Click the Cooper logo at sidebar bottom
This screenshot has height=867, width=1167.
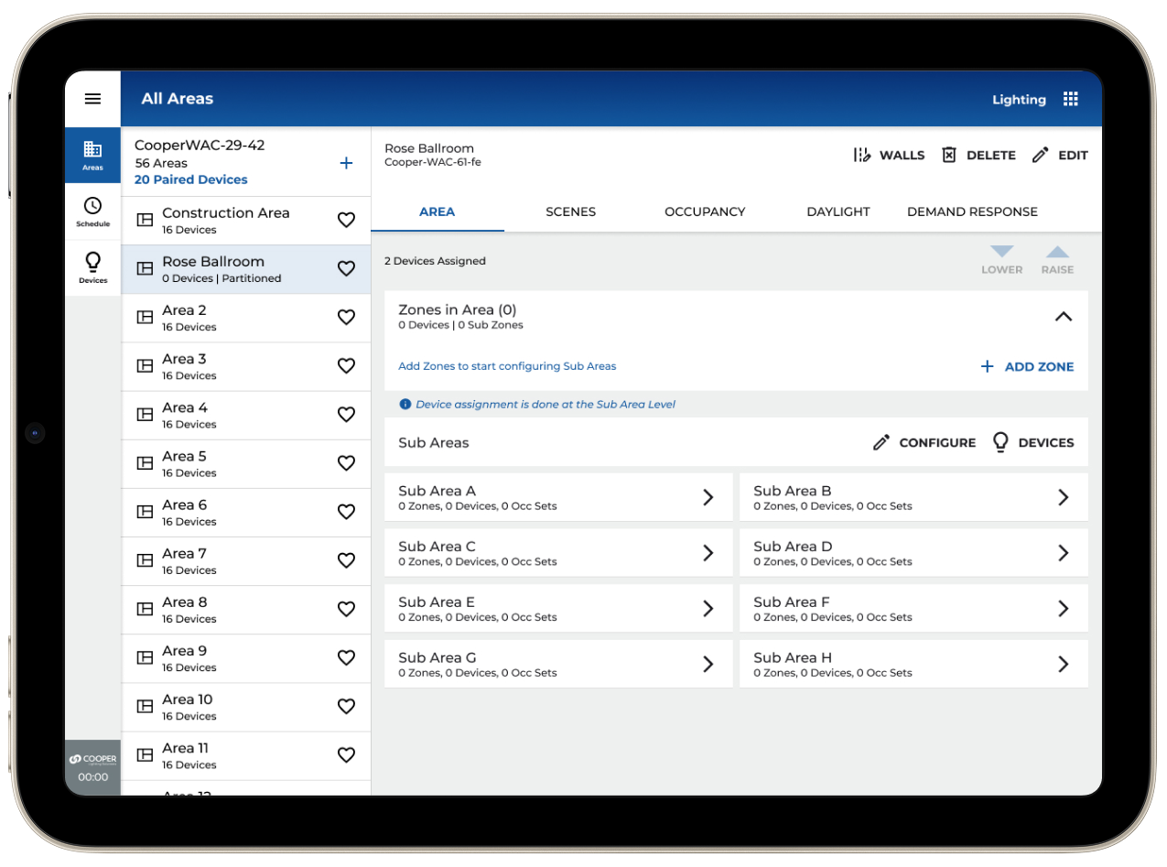click(x=92, y=760)
